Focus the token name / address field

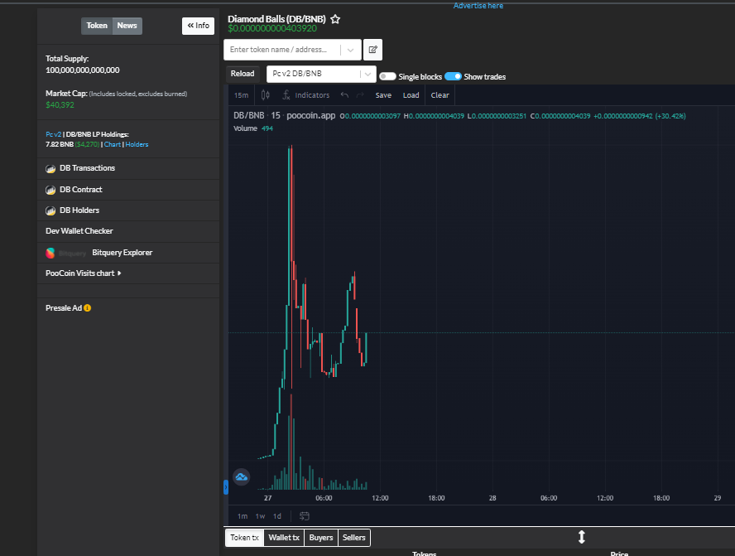(282, 50)
